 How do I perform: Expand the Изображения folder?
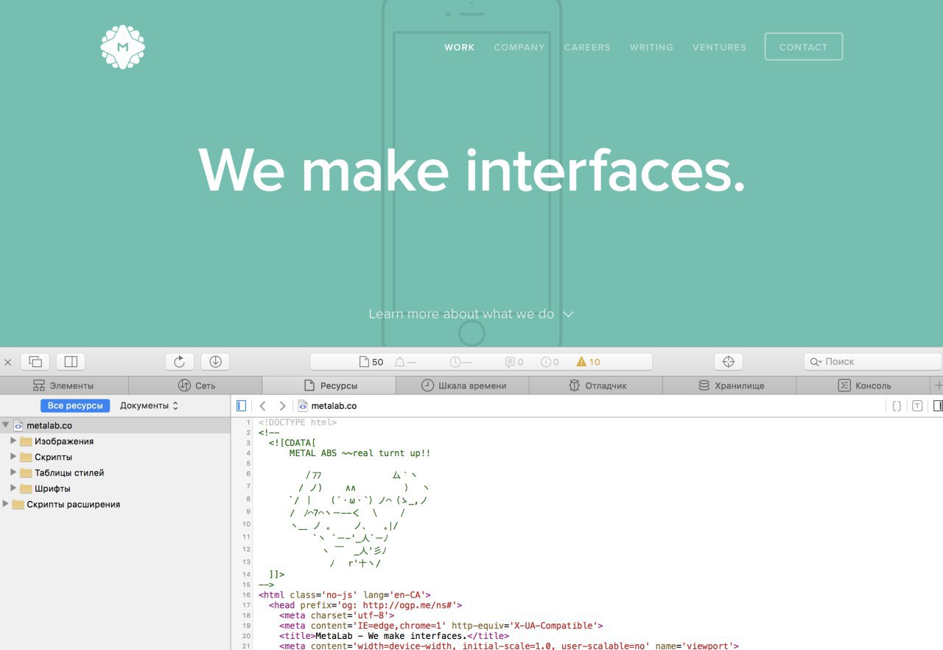click(13, 441)
